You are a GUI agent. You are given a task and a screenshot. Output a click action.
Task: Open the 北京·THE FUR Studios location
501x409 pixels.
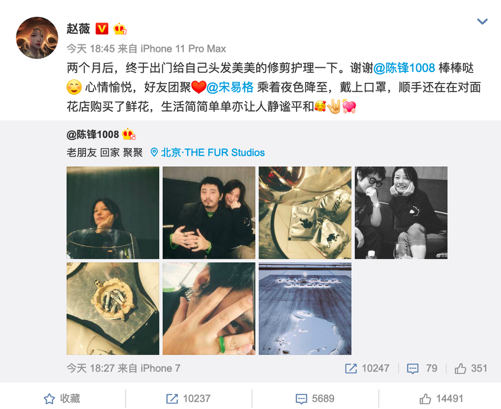[x=213, y=152]
